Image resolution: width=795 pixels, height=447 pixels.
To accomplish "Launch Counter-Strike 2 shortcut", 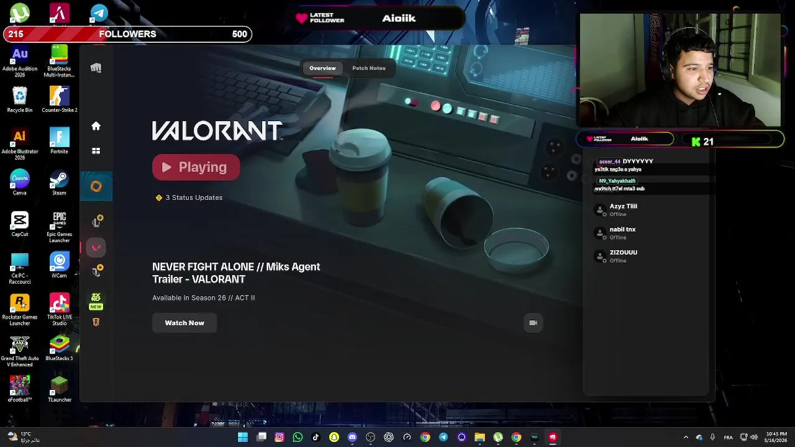I will coord(59,100).
